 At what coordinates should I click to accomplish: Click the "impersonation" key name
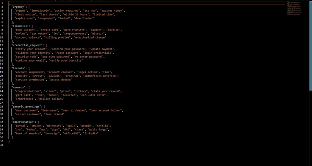(23, 122)
